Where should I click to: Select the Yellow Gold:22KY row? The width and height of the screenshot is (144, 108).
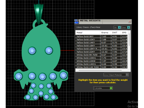pyautogui.click(x=101, y=52)
